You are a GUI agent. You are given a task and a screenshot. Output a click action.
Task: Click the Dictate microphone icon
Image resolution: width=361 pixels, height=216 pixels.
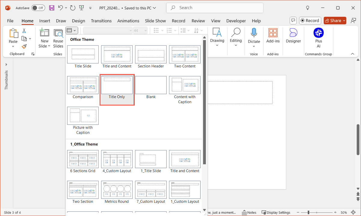click(x=254, y=33)
